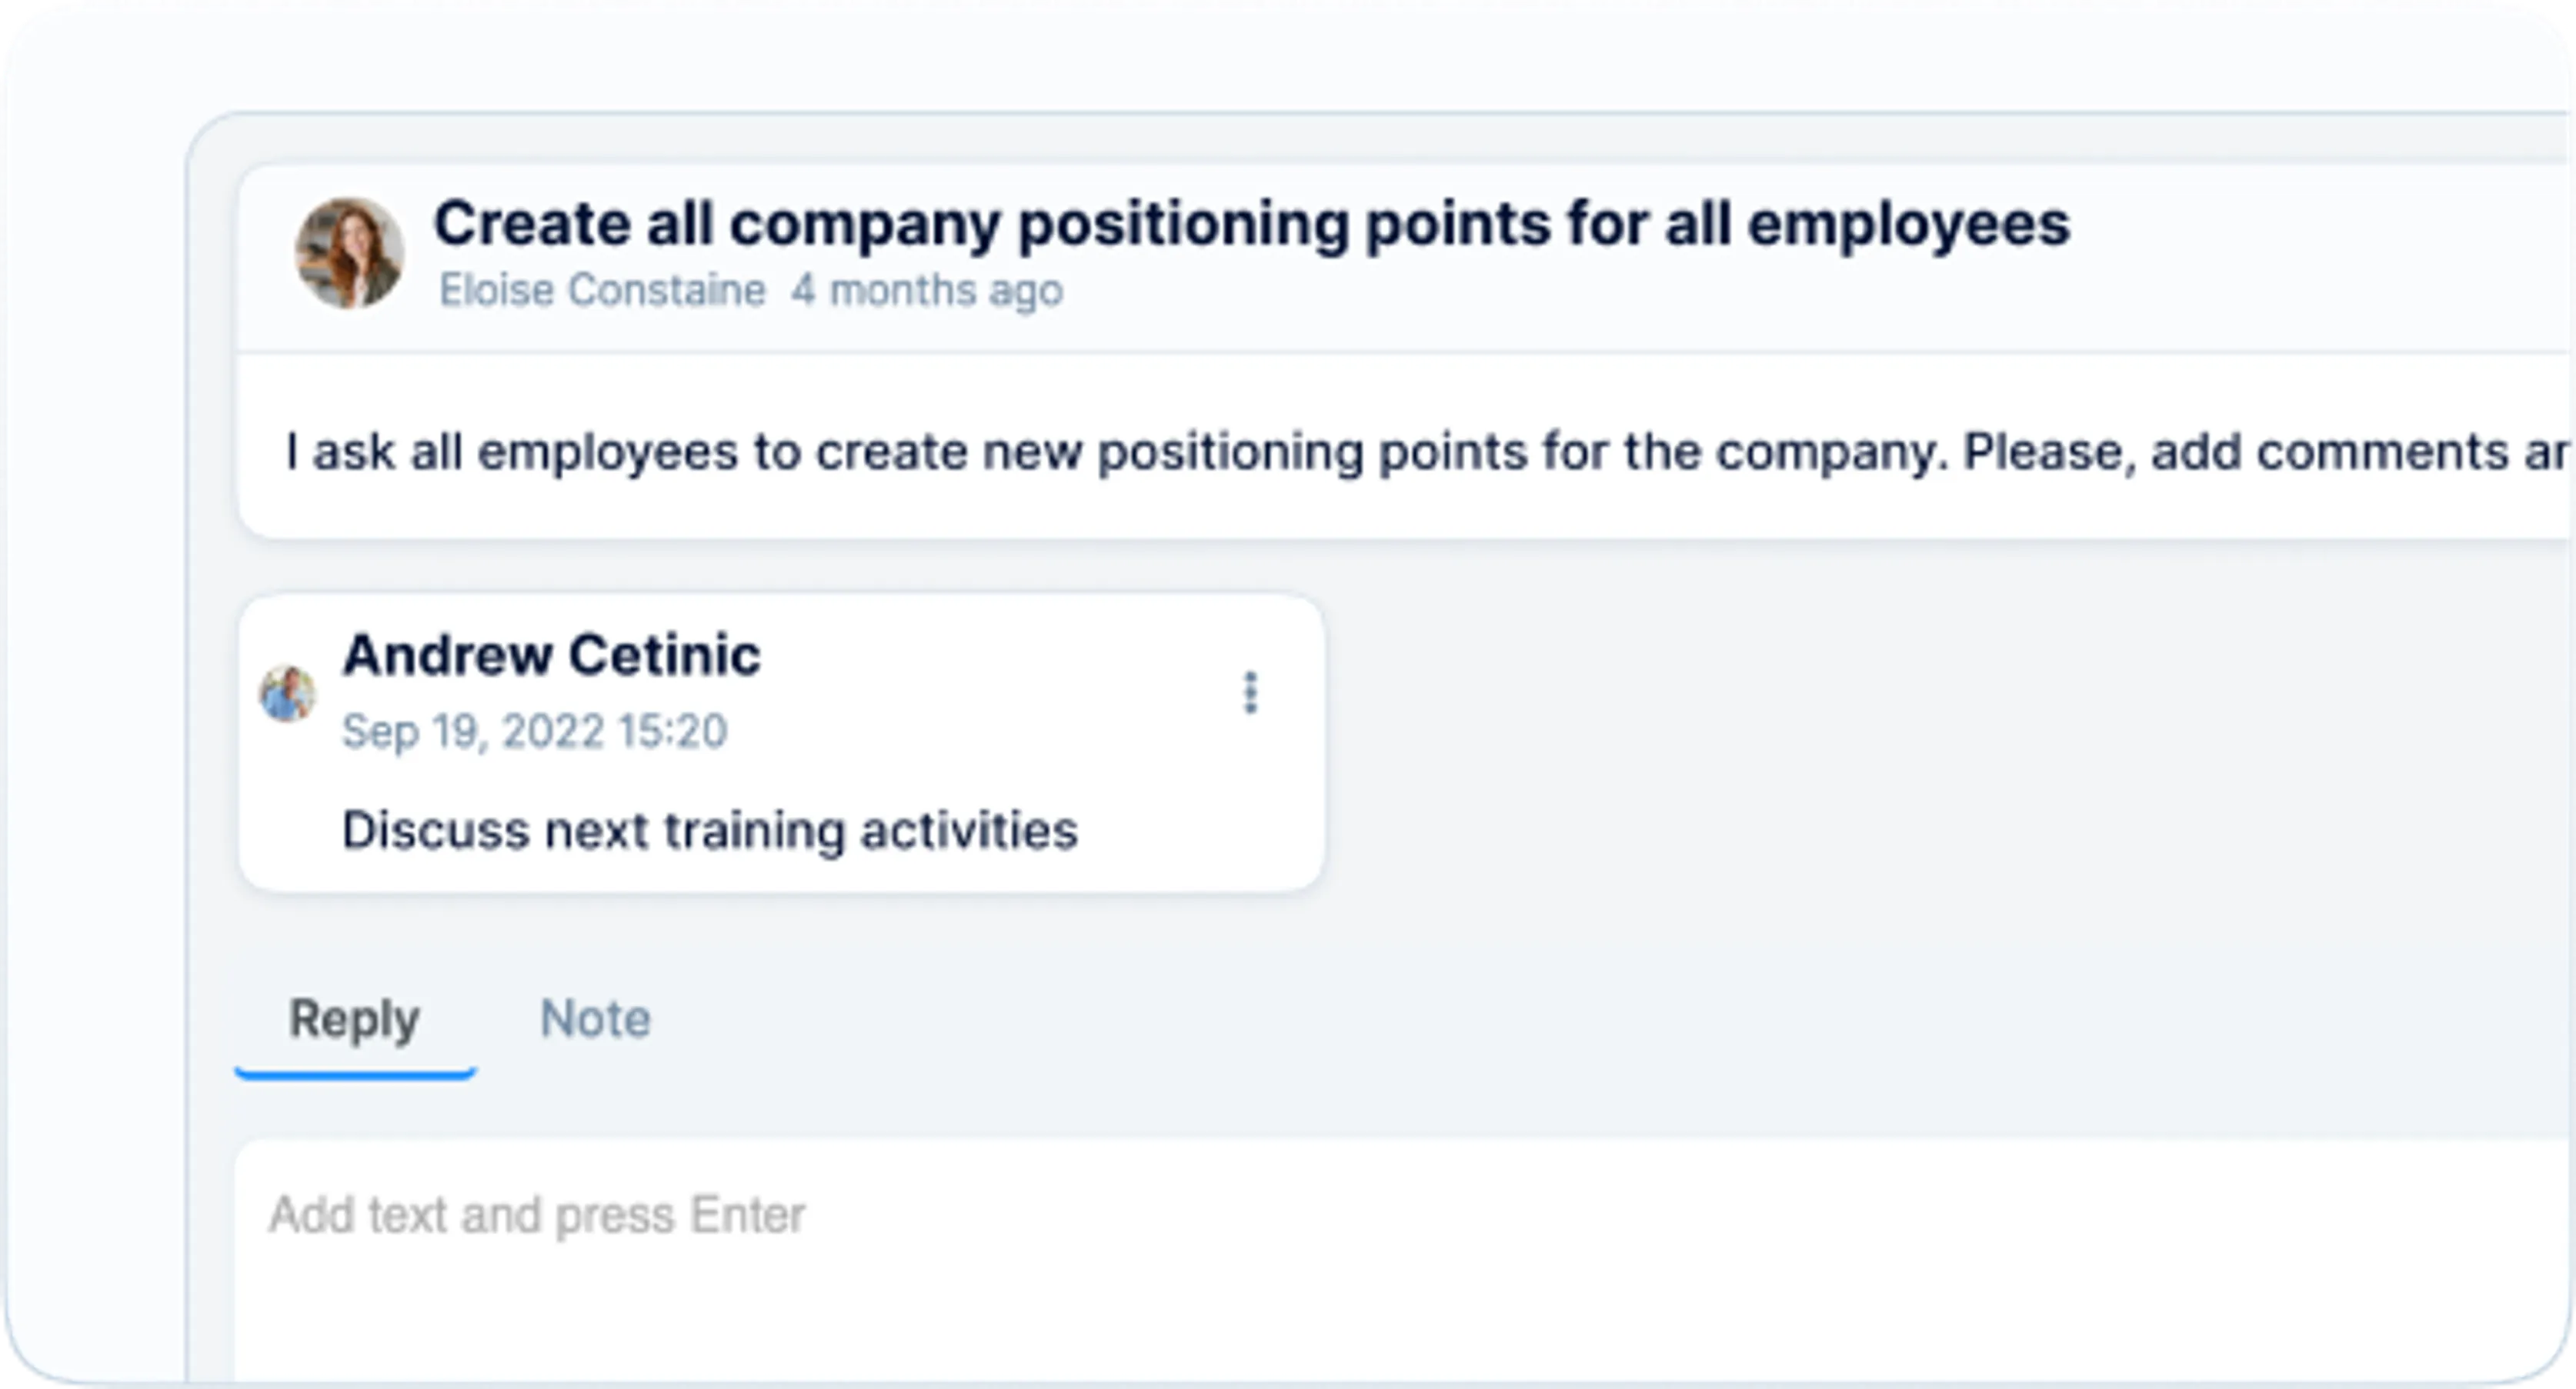Image resolution: width=2576 pixels, height=1389 pixels.
Task: Click Andrew Cetinic's small avatar
Action: (x=288, y=694)
